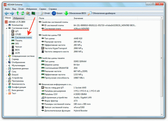Click the Отчёт report toolbar button
Viewport: 168px width, 121px height.
click(45, 13)
